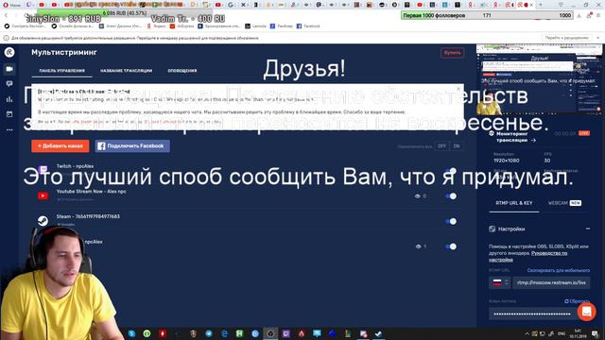Select the Оповещения tab
605x340 pixels.
[x=182, y=71]
